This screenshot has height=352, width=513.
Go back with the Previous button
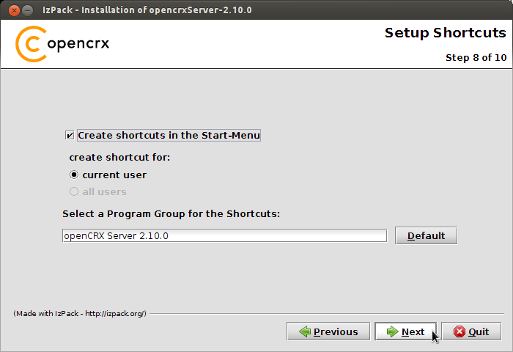[x=328, y=331]
